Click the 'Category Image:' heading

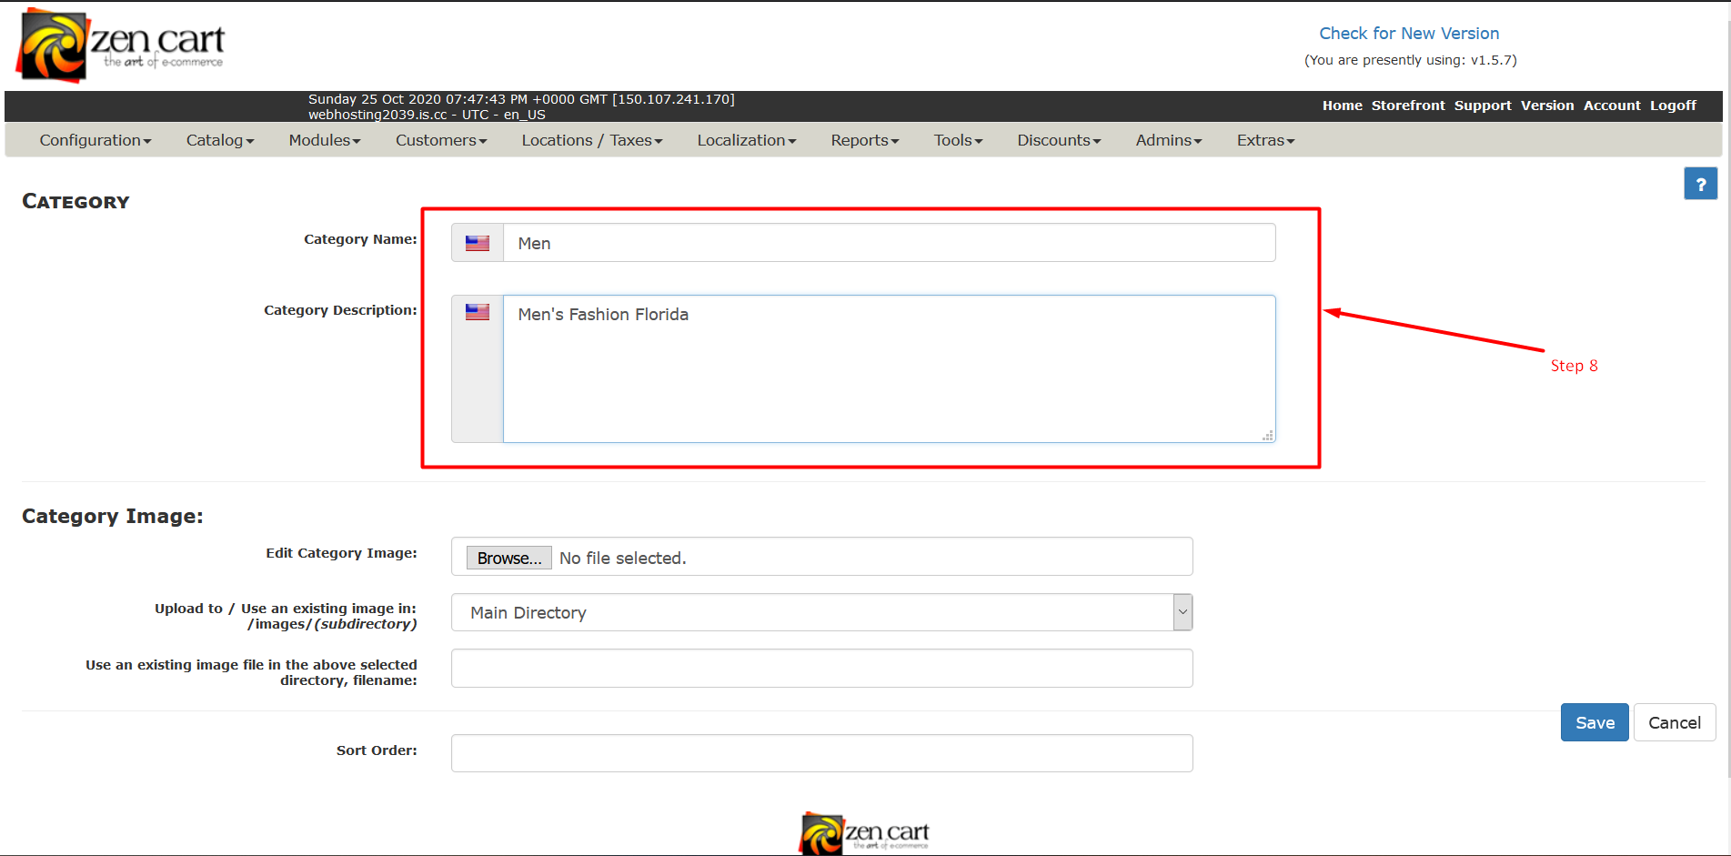point(113,516)
